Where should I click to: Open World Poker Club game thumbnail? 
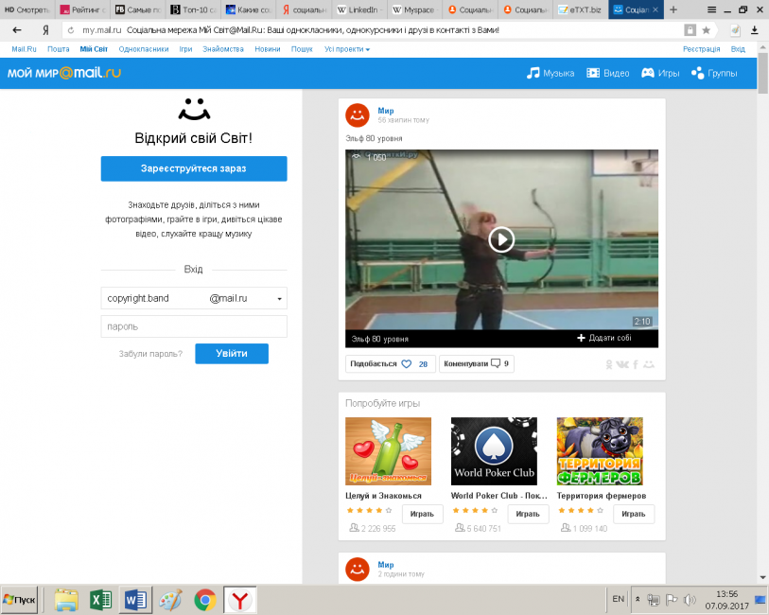tap(494, 451)
